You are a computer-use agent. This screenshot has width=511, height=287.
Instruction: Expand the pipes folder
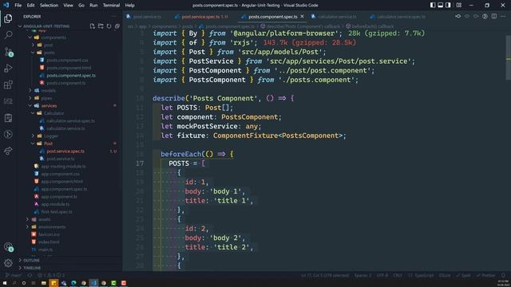pos(46,98)
